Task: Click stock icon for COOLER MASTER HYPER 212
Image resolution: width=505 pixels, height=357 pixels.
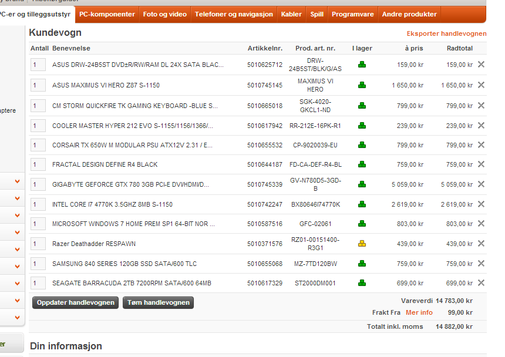Action: pyautogui.click(x=362, y=126)
